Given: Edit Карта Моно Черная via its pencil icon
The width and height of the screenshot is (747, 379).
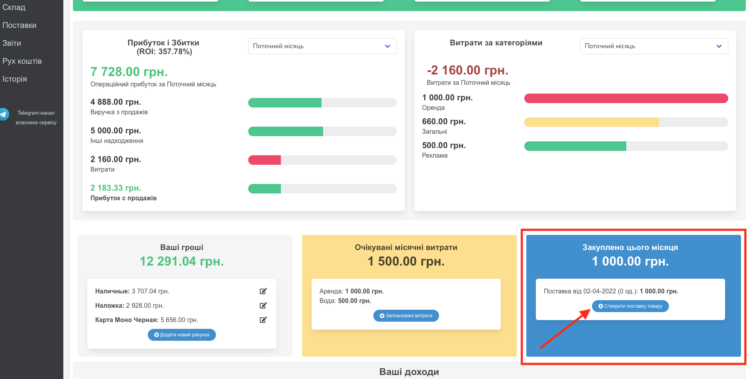Looking at the screenshot, I should [263, 320].
